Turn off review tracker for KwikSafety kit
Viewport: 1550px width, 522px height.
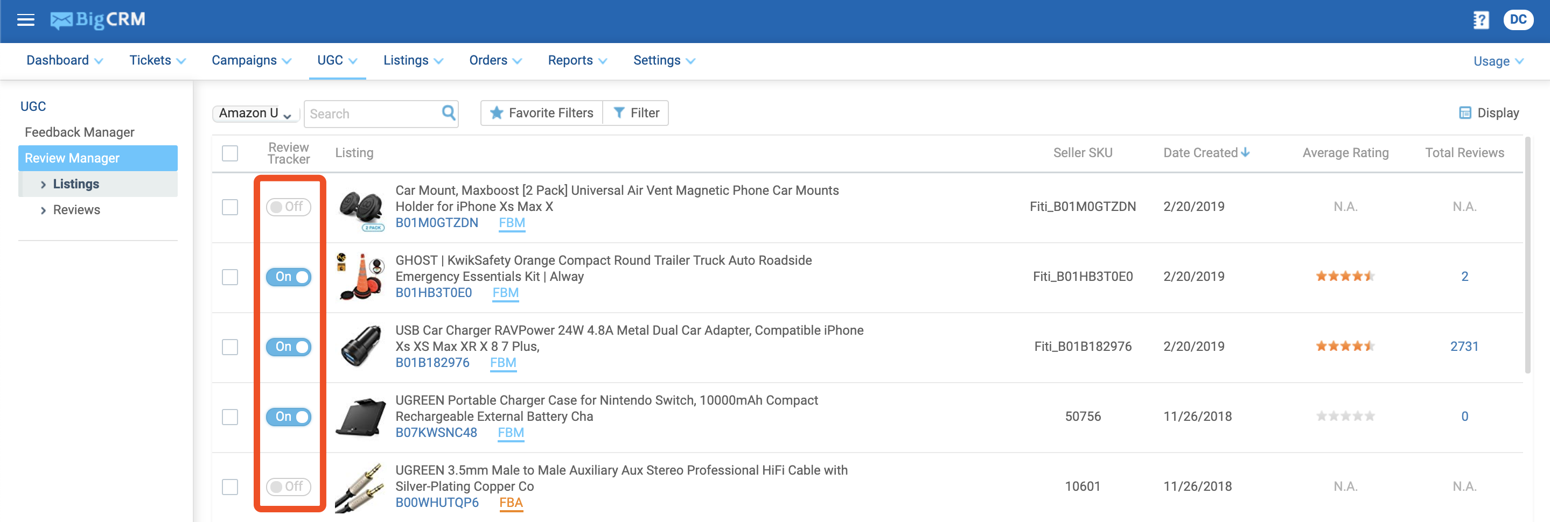click(x=289, y=277)
